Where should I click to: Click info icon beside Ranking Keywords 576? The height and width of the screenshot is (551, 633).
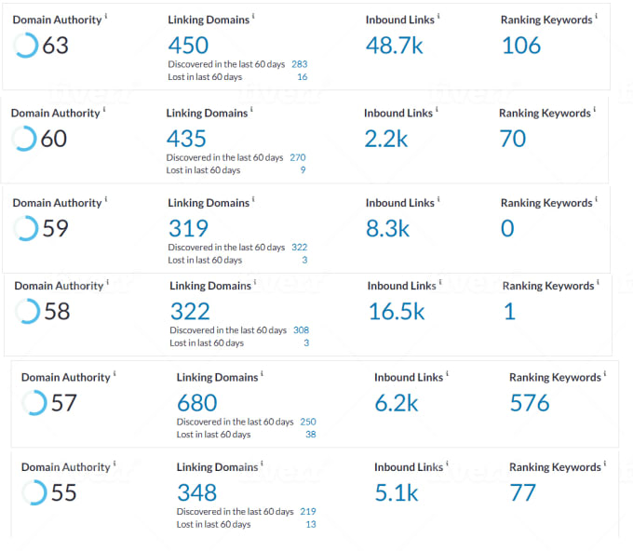point(605,374)
